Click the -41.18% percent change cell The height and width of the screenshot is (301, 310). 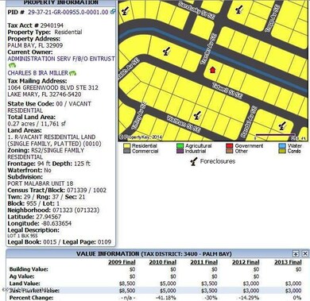(x=166, y=298)
